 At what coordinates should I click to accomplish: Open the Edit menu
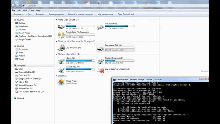[19, 10]
